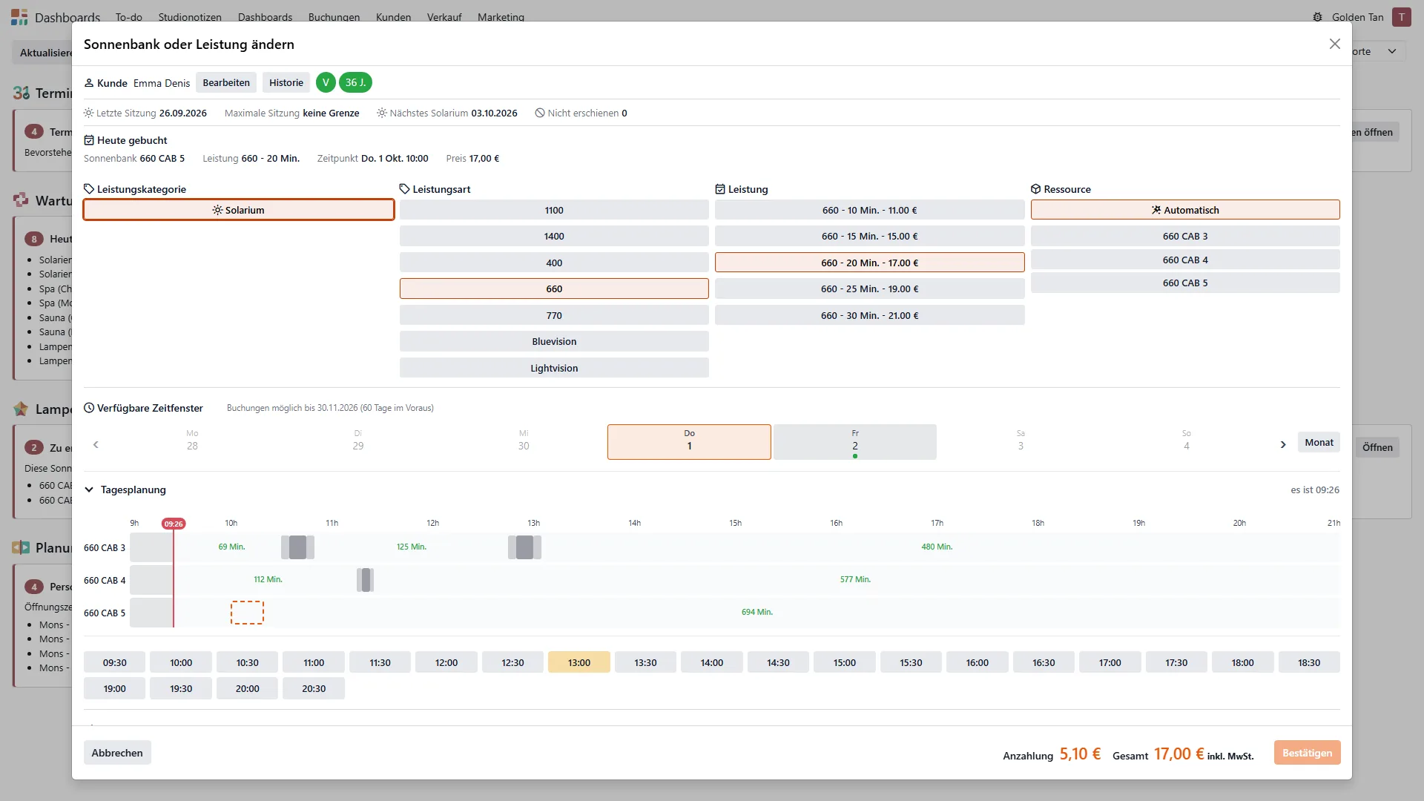Select Friday 2 in the day picker
The height and width of the screenshot is (801, 1424).
click(x=854, y=442)
